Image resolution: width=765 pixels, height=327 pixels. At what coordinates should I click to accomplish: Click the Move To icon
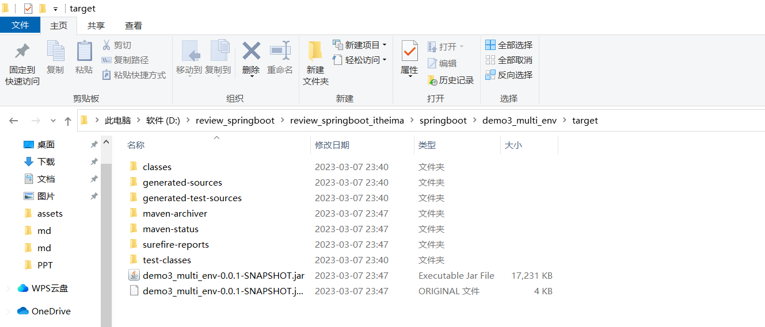pyautogui.click(x=189, y=52)
